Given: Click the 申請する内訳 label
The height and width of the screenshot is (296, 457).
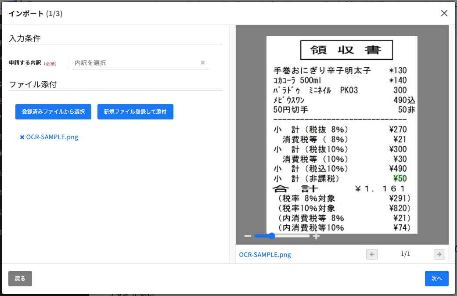Looking at the screenshot, I should 25,63.
